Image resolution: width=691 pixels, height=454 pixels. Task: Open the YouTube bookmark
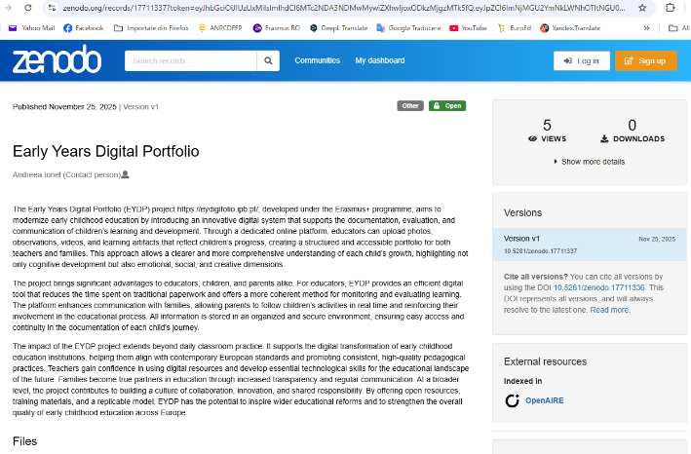coord(468,28)
